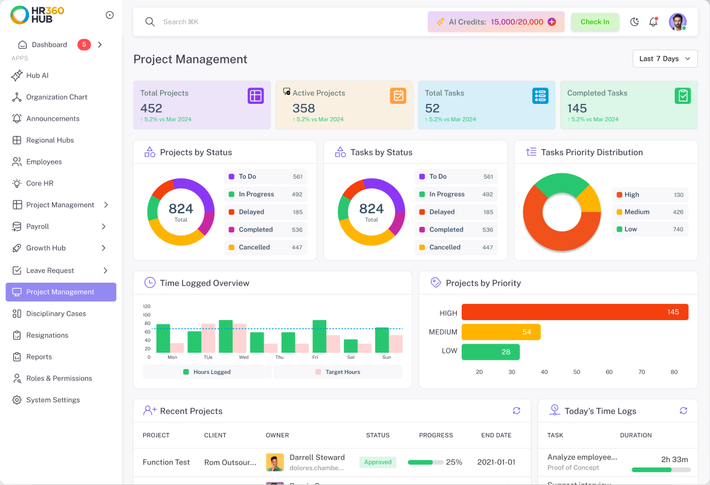The width and height of the screenshot is (710, 485).
Task: Click the search magnifier icon
Action: point(150,22)
